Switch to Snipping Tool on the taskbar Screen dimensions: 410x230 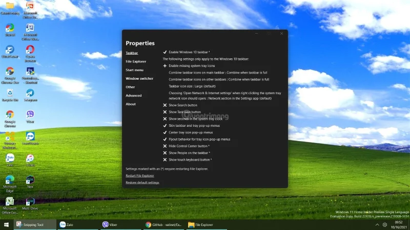coord(35,224)
